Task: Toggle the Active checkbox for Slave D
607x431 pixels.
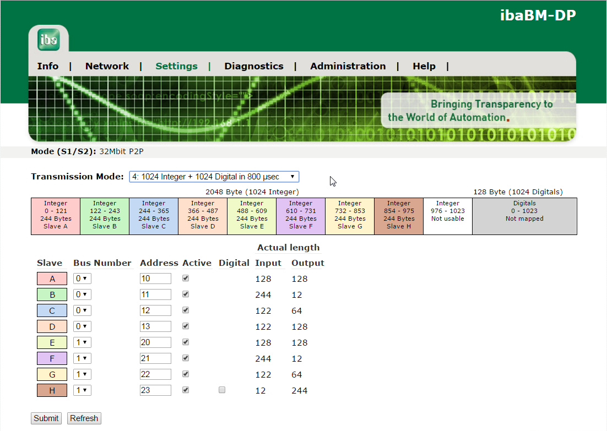Action: point(186,326)
